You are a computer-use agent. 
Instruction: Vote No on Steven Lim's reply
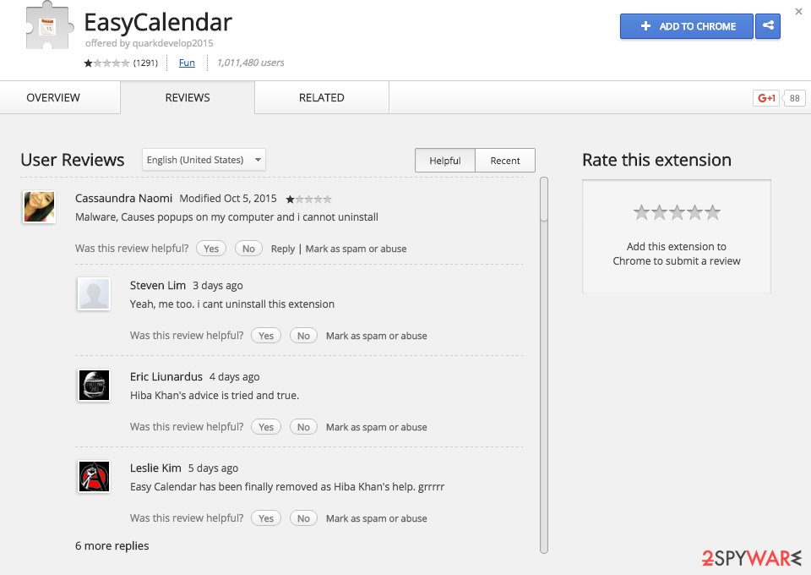303,336
